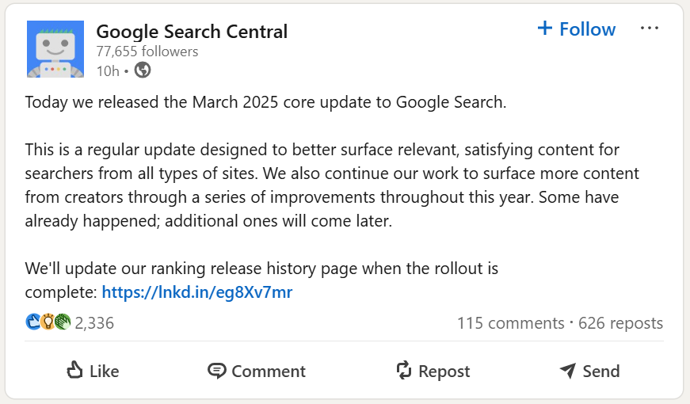
Task: View the 2,336 reactions list
Action: pos(94,323)
